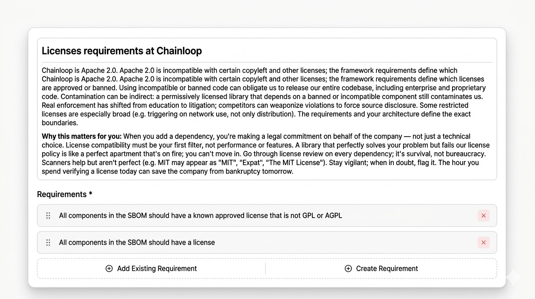
Task: Click the 'Why this matters for you' bold text
Action: 81,136
